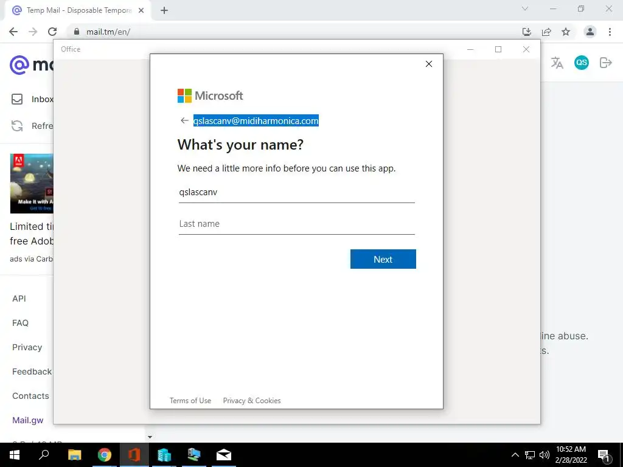The height and width of the screenshot is (467, 623).
Task: Click the network icon in system tray
Action: pyautogui.click(x=530, y=455)
